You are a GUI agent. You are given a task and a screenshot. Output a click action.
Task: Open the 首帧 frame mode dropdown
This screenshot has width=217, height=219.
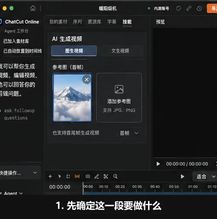129,133
